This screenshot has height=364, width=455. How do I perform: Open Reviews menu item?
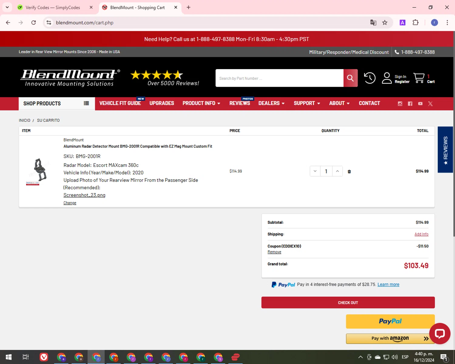pos(240,103)
